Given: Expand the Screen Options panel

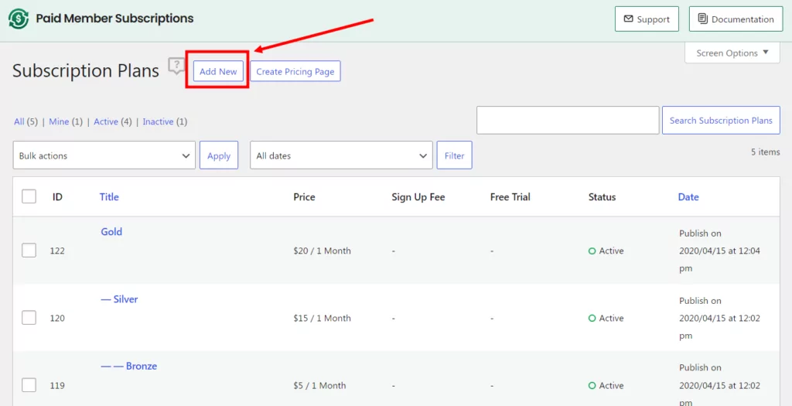Looking at the screenshot, I should tap(732, 53).
